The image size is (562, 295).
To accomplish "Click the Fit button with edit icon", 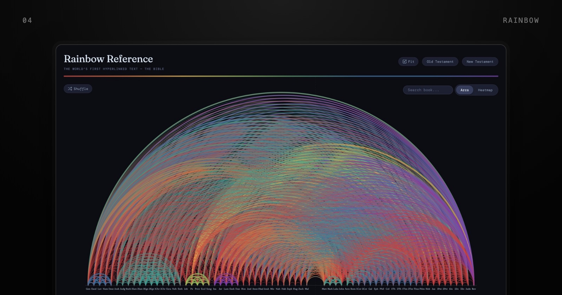I will 408,61.
